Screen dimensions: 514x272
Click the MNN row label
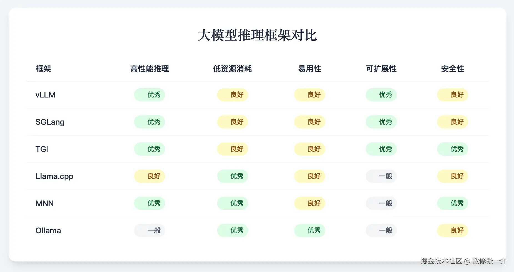(45, 203)
